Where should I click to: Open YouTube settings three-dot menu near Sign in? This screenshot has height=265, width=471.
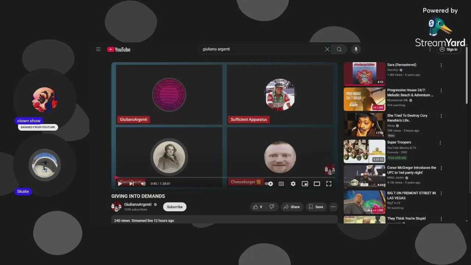[430, 49]
